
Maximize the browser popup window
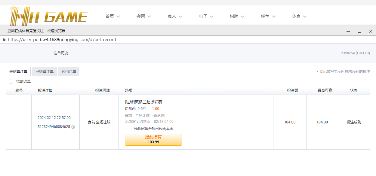point(359,31)
